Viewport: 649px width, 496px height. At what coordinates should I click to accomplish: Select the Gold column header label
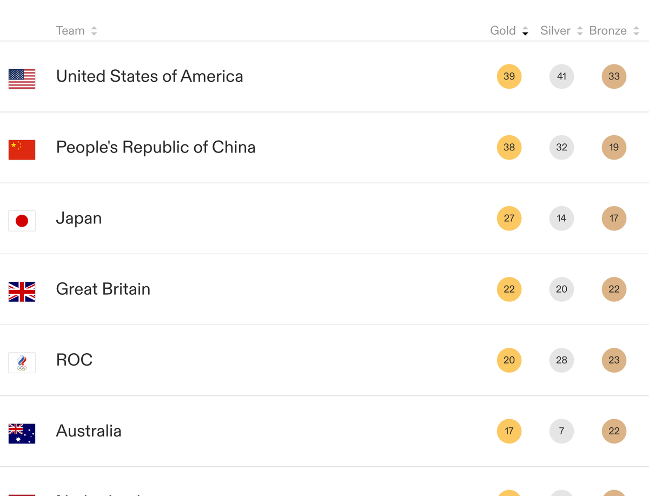503,31
